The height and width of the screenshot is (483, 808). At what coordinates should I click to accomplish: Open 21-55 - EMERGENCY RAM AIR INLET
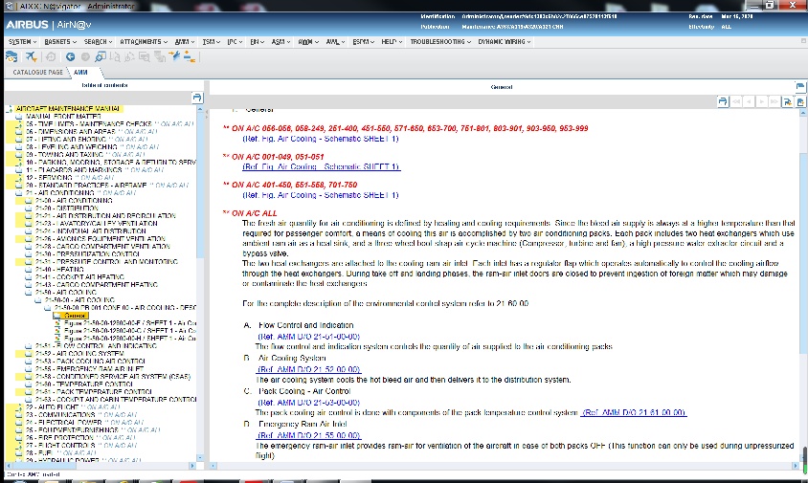click(x=89, y=369)
